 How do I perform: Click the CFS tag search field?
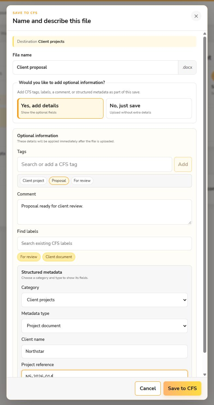point(95,164)
